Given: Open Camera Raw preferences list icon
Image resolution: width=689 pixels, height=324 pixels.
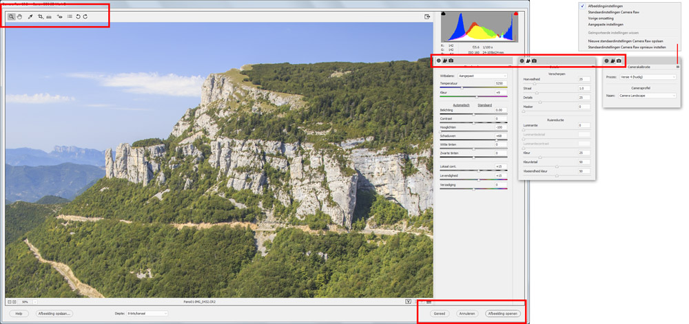Looking at the screenshot, I should pyautogui.click(x=70, y=17).
